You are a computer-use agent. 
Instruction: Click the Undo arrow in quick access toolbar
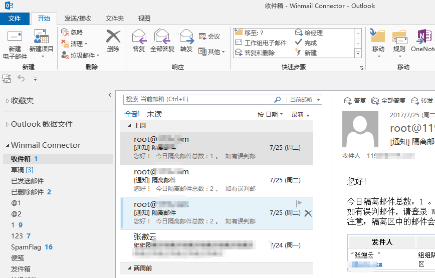click(x=21, y=78)
